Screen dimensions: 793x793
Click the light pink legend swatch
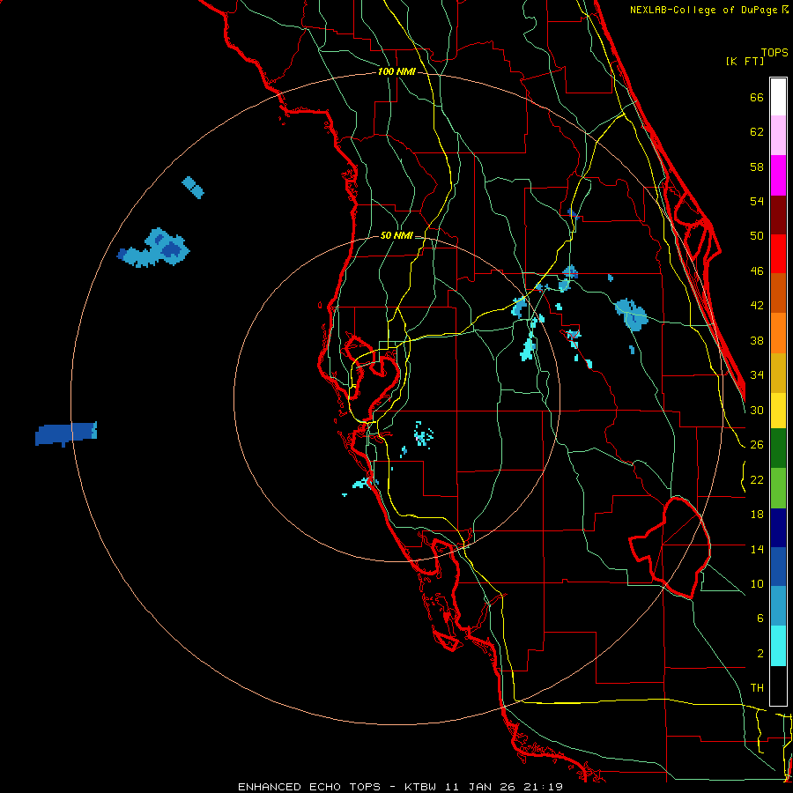pos(778,136)
